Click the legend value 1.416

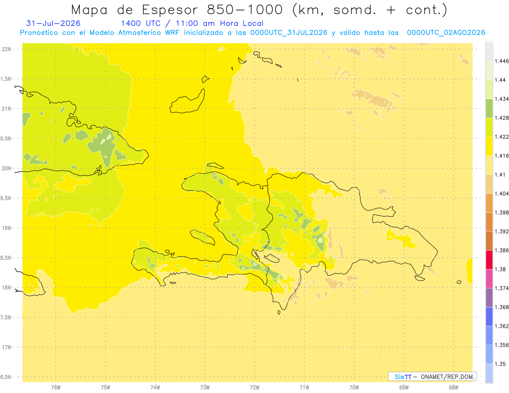(x=502, y=156)
